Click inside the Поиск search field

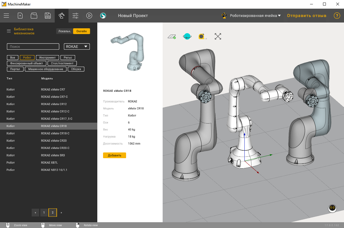click(x=33, y=46)
